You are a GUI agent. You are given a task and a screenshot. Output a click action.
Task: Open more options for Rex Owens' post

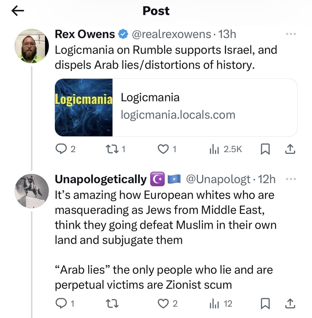pyautogui.click(x=291, y=34)
